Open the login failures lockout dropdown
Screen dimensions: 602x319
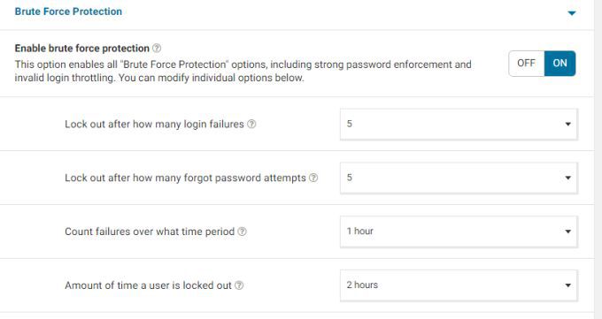[x=459, y=125]
